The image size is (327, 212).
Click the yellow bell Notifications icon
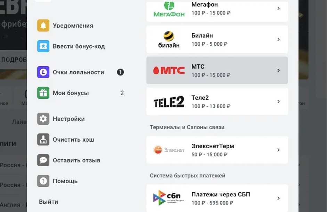coord(43,26)
